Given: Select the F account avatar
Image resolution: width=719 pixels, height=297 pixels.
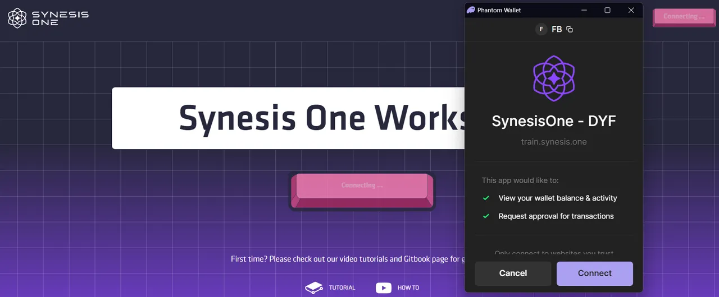Looking at the screenshot, I should tap(541, 29).
